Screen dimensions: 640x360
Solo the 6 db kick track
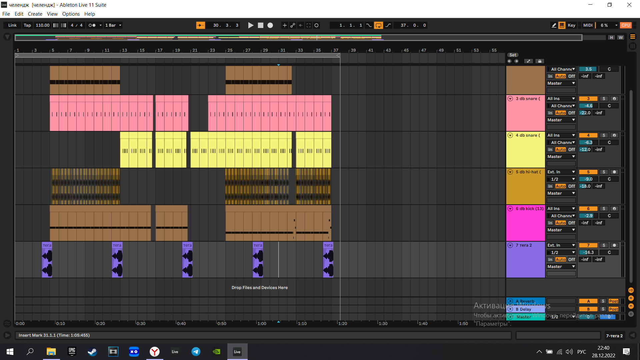click(x=604, y=209)
